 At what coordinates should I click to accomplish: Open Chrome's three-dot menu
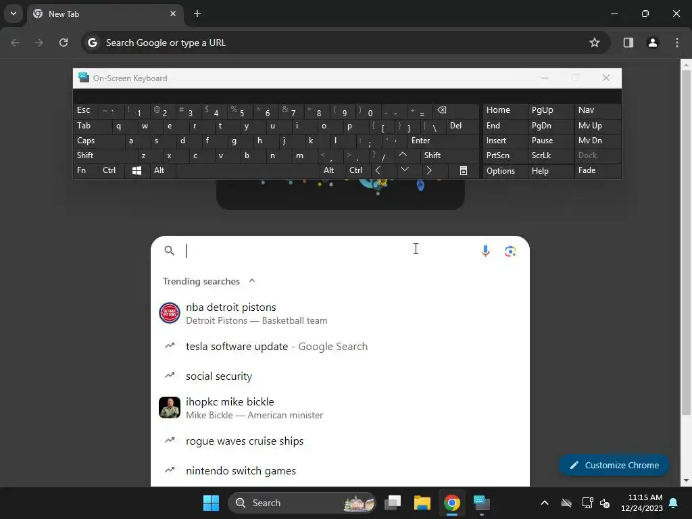(x=677, y=43)
